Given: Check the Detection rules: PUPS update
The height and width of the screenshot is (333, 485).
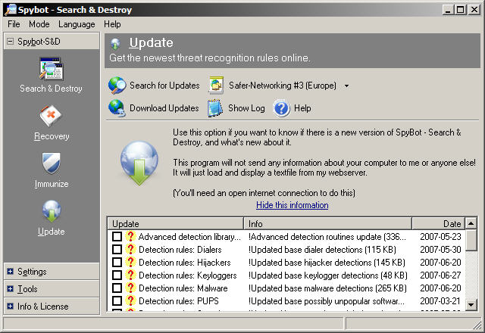Looking at the screenshot, I should [117, 300].
